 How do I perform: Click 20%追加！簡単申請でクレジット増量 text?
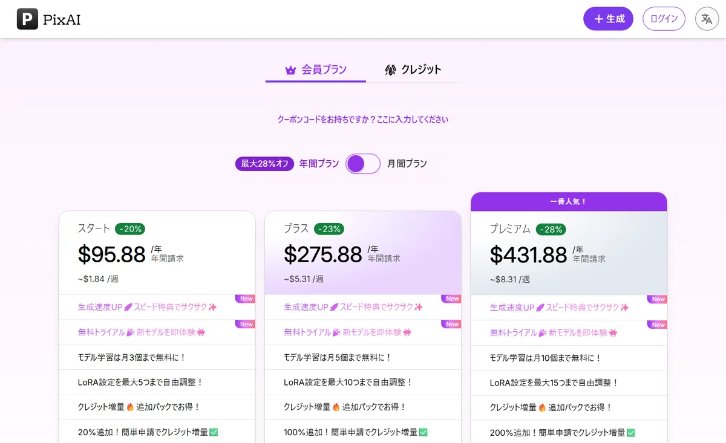click(x=143, y=433)
